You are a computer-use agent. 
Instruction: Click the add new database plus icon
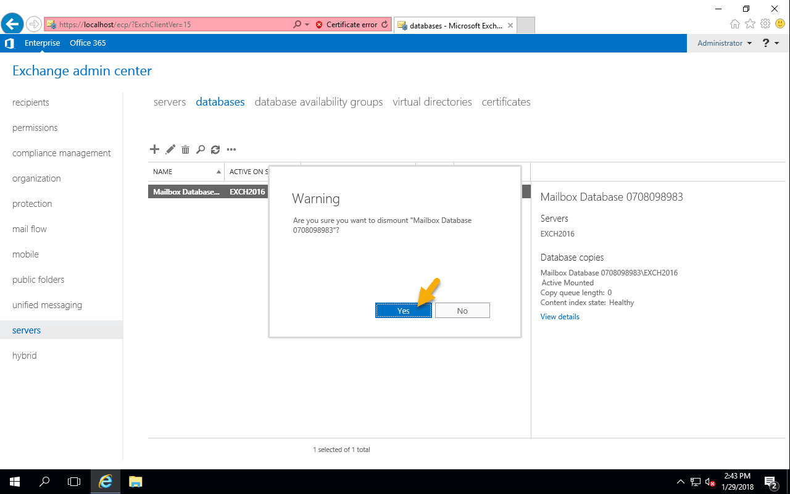coord(154,149)
